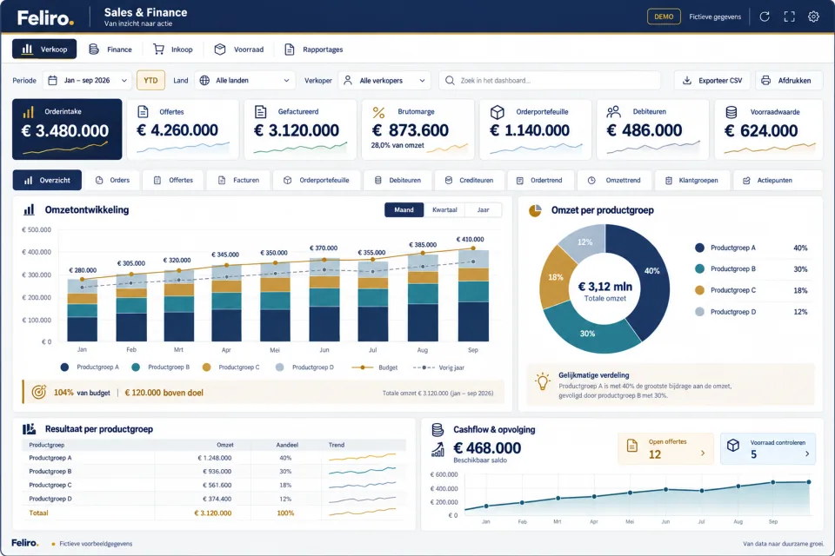The height and width of the screenshot is (556, 835).
Task: Toggle Productgroep C series in bar chart legend
Action: point(231,367)
